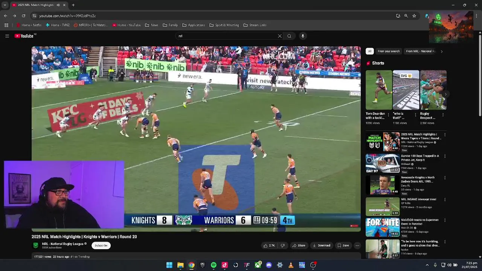
Task: Mute the tab via speaker icon
Action: pyautogui.click(x=58, y=5)
